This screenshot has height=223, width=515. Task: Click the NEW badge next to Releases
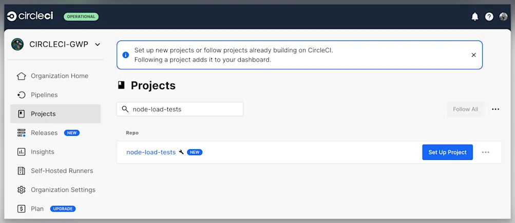click(72, 133)
